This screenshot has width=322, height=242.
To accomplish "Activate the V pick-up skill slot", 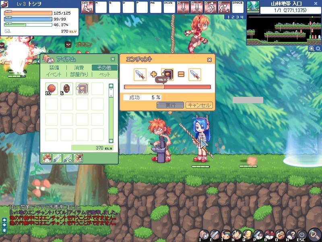I will (224, 7).
